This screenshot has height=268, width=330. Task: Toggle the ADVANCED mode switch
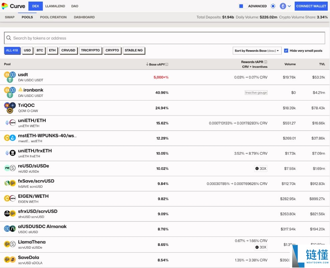point(243,6)
